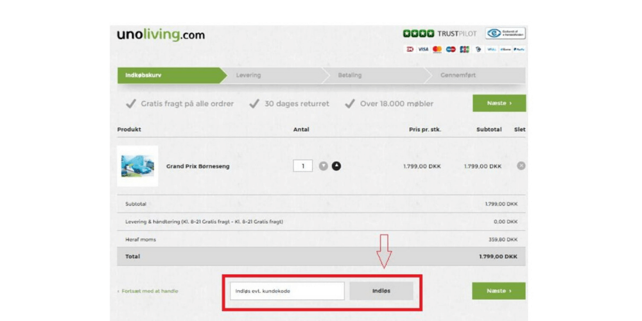The width and height of the screenshot is (642, 321).
Task: Select the Klarna payment icon
Action: pos(506,49)
